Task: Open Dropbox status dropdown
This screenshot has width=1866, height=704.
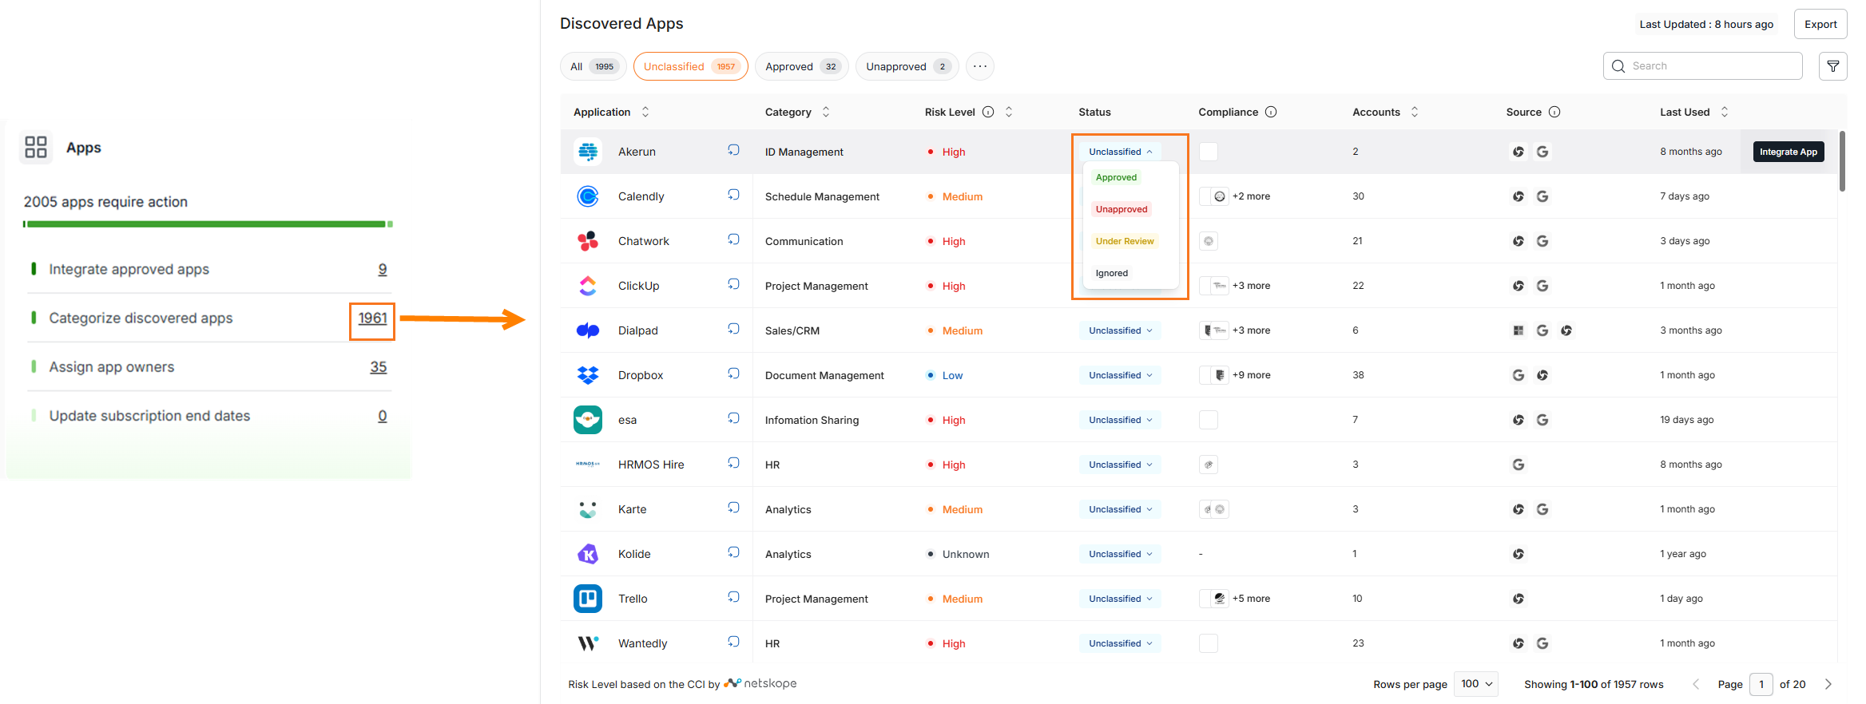Action: 1120,375
